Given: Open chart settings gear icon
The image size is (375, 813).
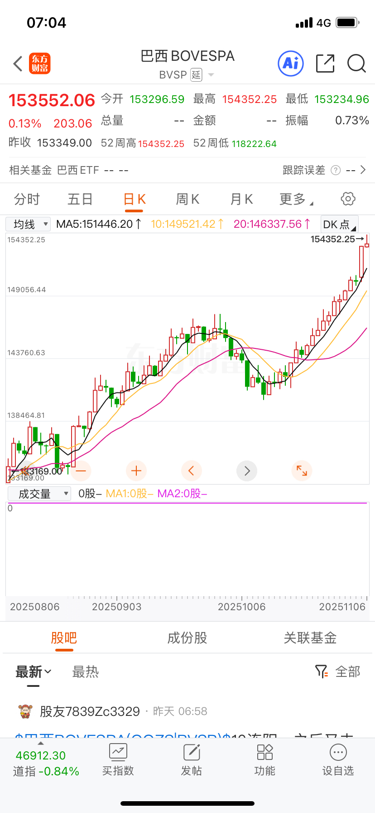Looking at the screenshot, I should click(x=348, y=199).
